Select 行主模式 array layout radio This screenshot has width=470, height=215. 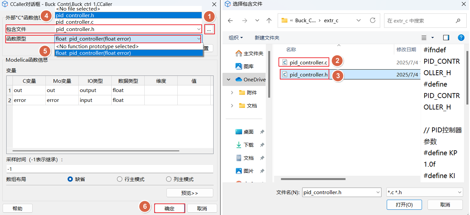(120, 179)
